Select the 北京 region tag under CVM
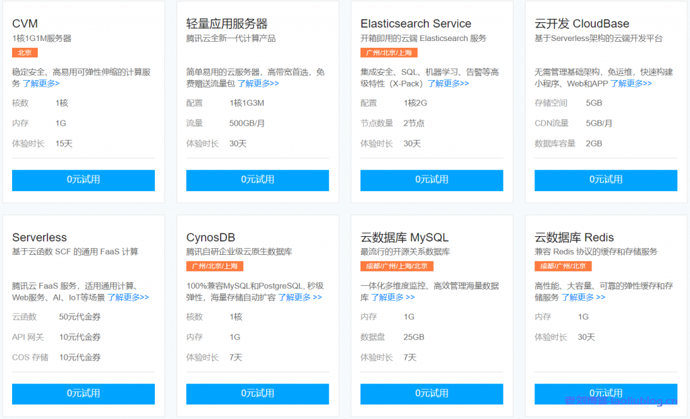The width and height of the screenshot is (690, 419). point(24,52)
